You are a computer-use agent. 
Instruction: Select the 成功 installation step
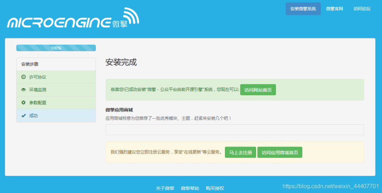coord(56,115)
